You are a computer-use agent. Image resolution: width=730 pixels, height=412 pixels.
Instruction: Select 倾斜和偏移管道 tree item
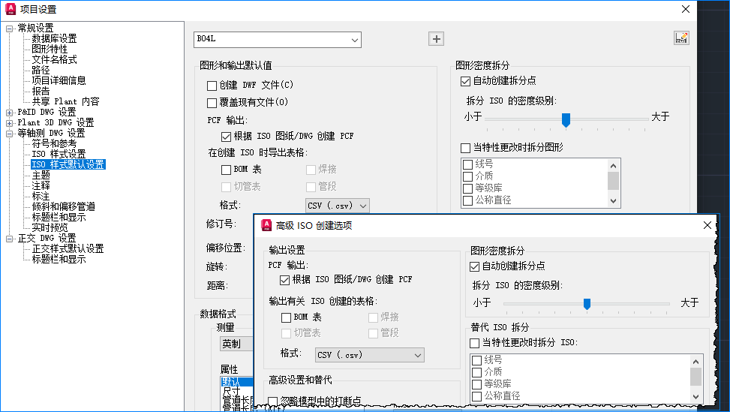(63, 206)
